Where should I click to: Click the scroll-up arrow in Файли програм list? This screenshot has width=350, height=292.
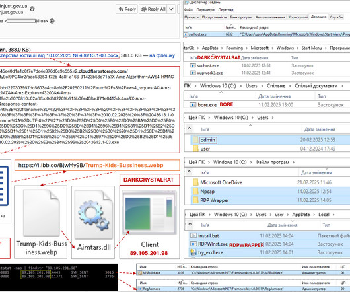point(189,172)
